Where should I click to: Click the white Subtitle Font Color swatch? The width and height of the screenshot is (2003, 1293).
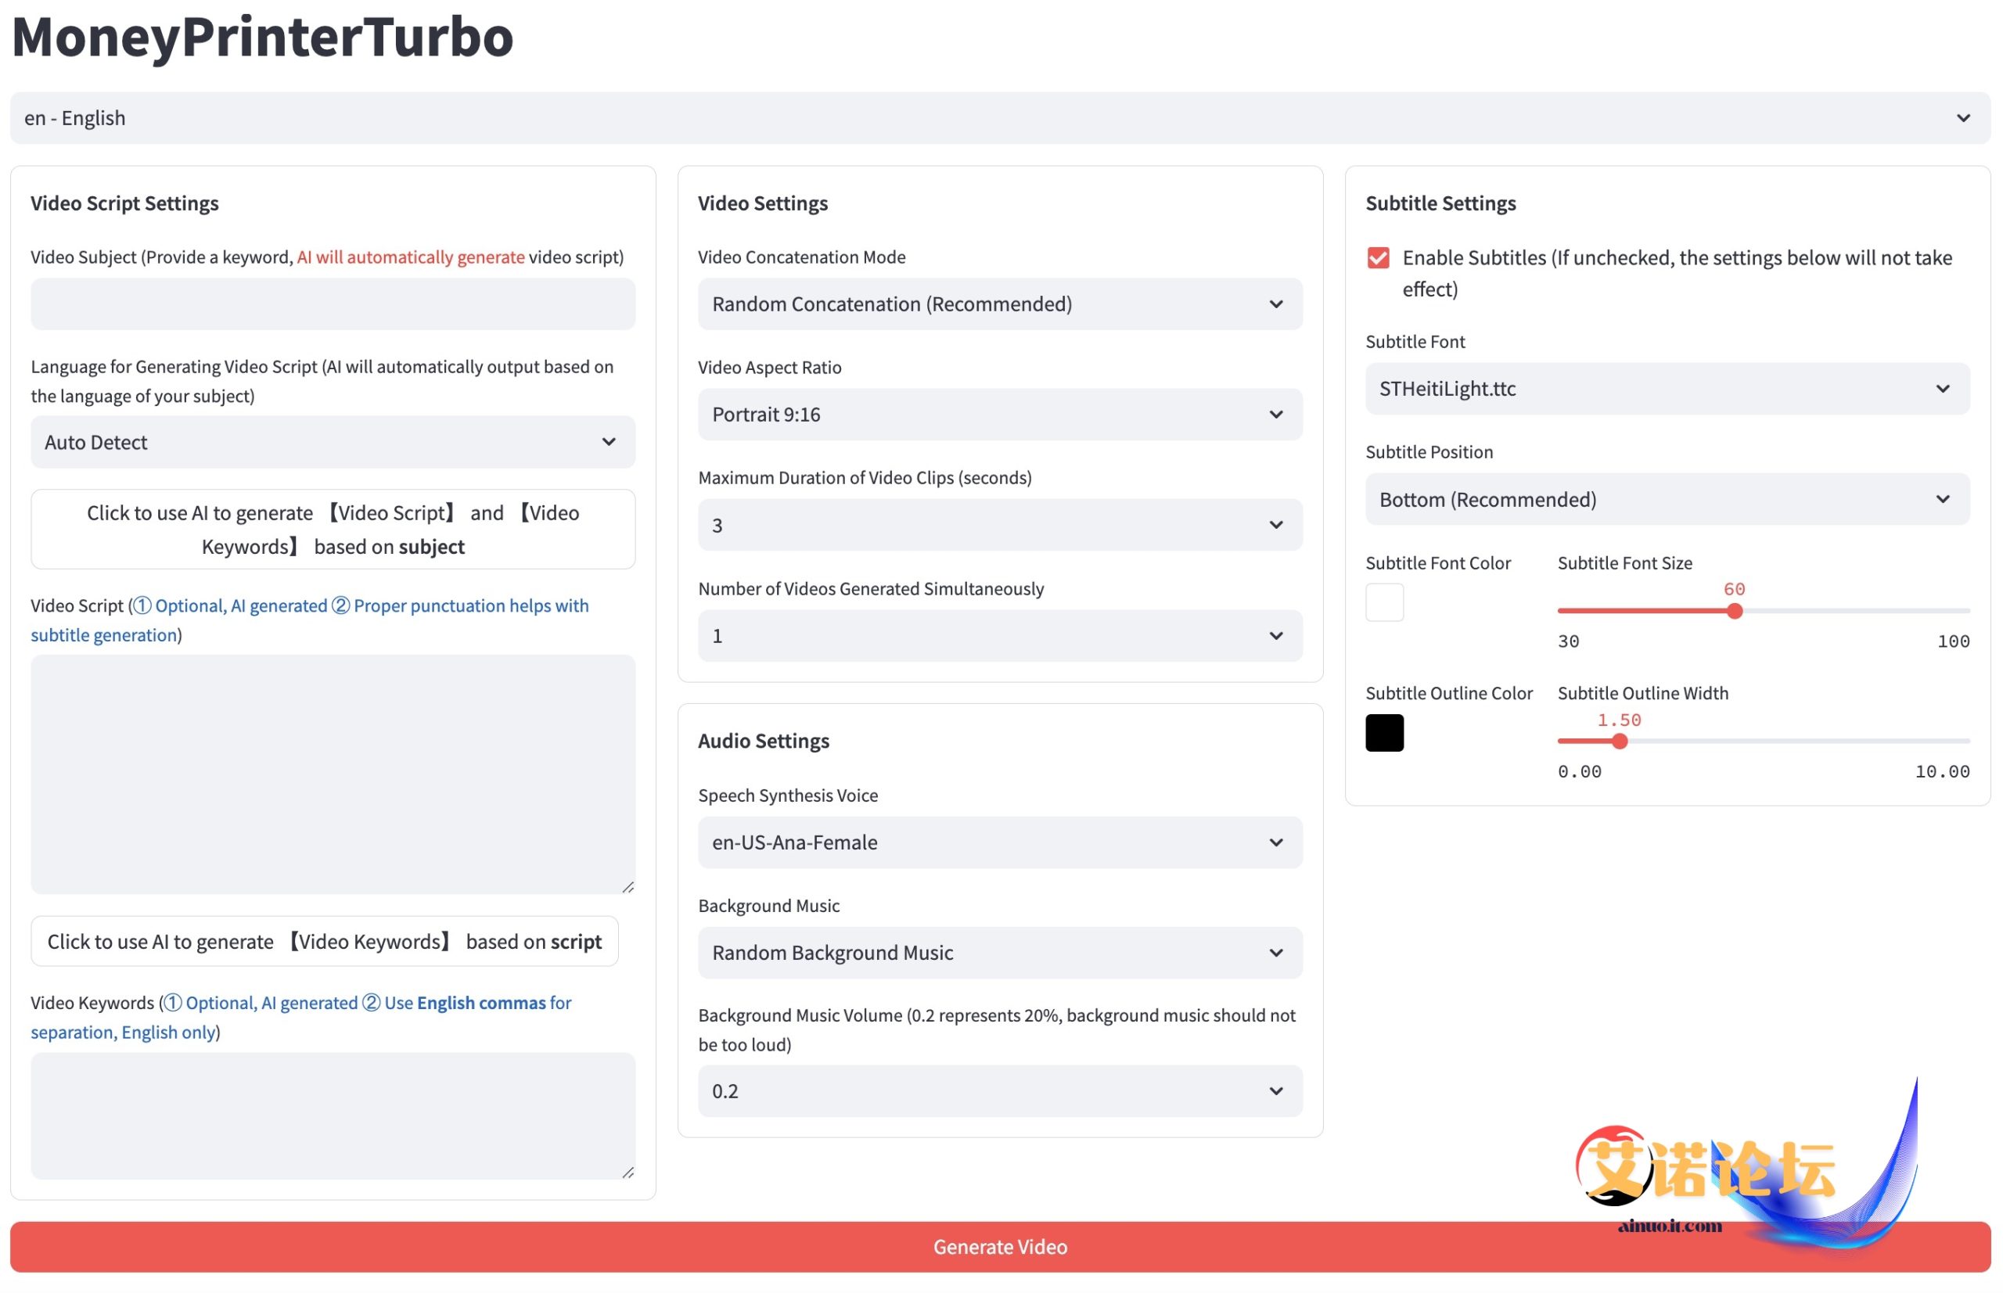pyautogui.click(x=1384, y=602)
